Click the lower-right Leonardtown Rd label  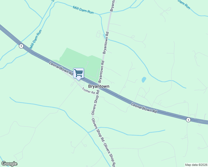(144, 108)
